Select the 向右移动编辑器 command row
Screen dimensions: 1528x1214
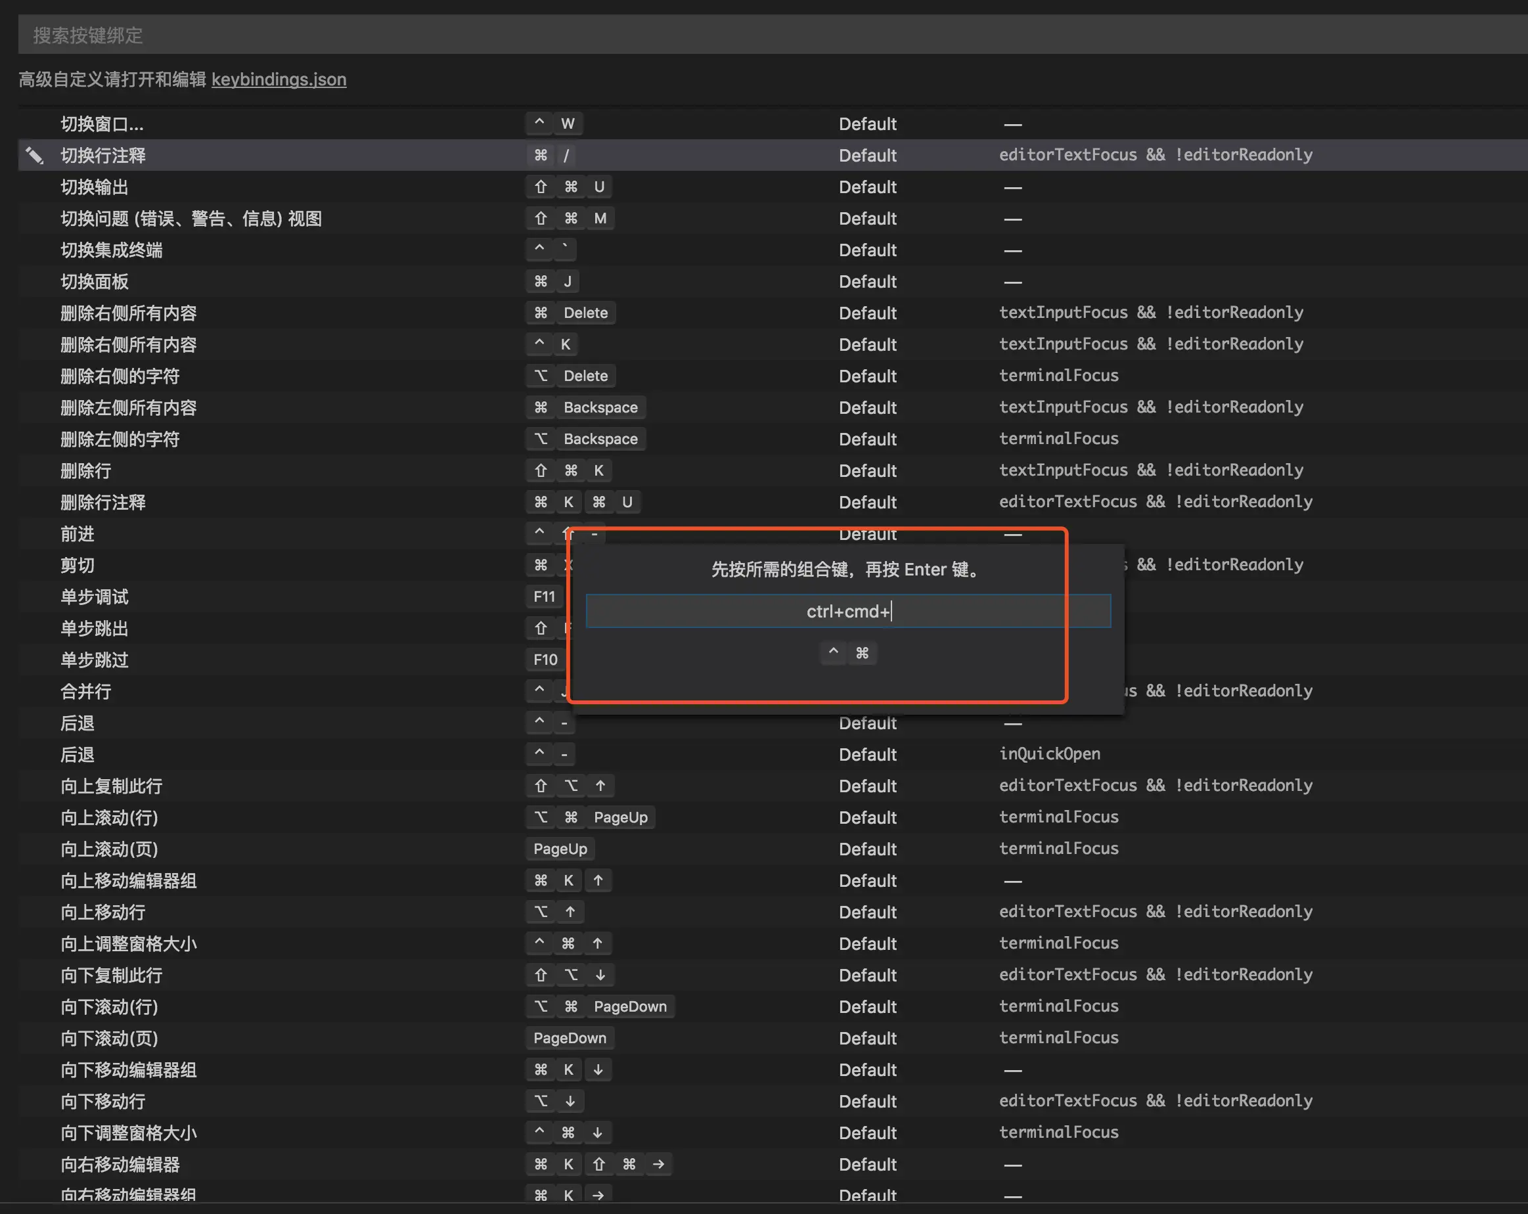coord(120,1164)
